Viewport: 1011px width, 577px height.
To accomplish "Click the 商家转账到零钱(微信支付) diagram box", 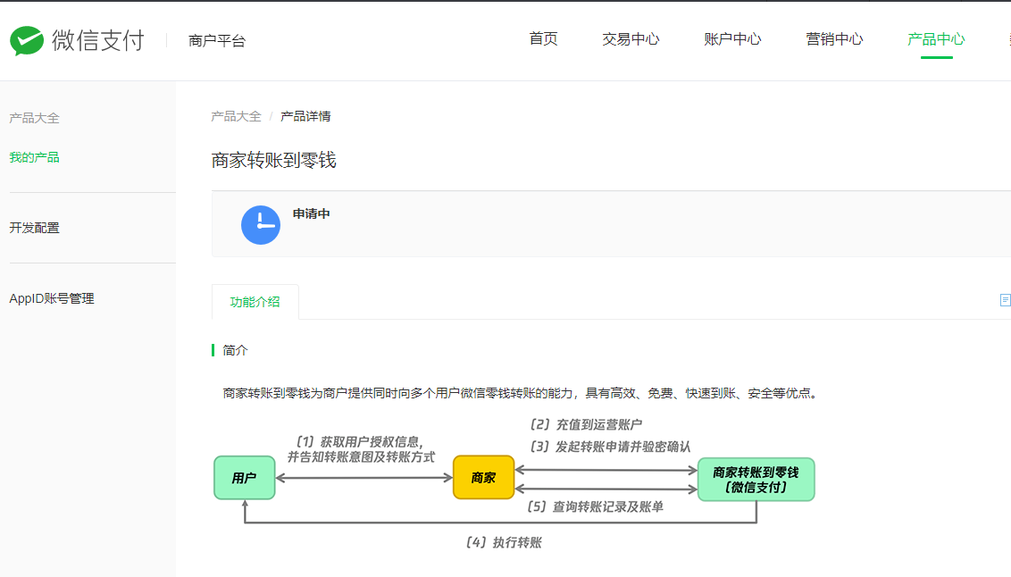I will click(756, 480).
